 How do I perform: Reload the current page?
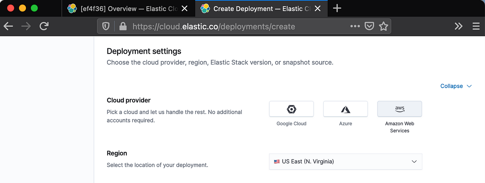pos(44,26)
